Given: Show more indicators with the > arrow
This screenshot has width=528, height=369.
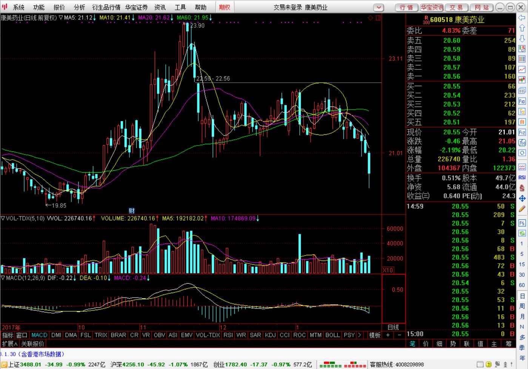Looking at the screenshot, I should click(x=359, y=335).
